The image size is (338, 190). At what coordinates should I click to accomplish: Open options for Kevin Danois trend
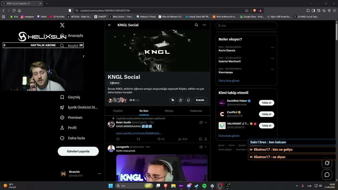[273, 48]
